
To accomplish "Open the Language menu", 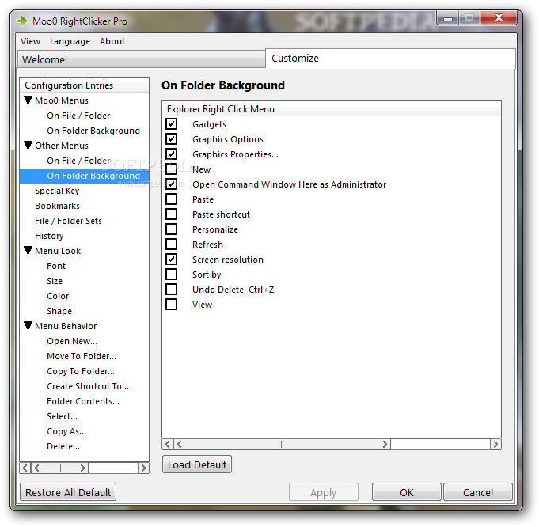I will (x=70, y=41).
